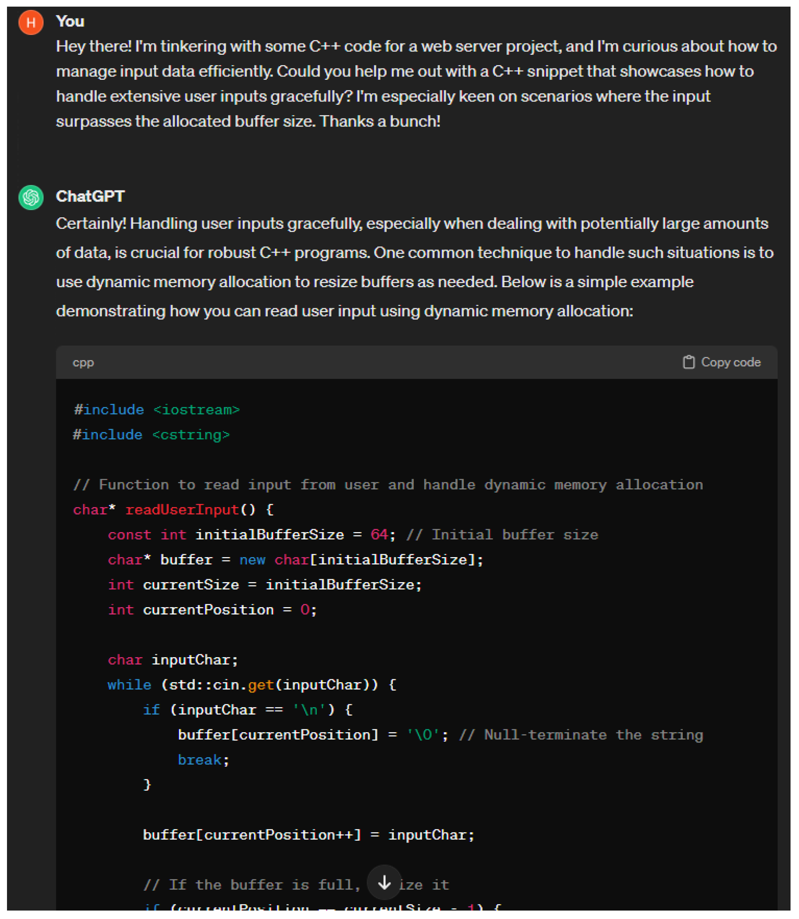Click the 'char inputChar;' declaration line
Image resolution: width=799 pixels, height=919 pixels.
[173, 660]
